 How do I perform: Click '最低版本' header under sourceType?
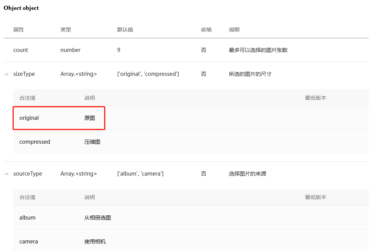tap(315, 197)
